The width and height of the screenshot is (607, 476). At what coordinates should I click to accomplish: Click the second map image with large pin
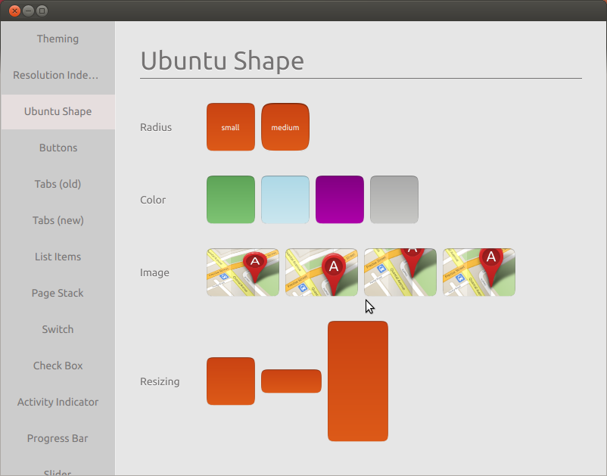tap(321, 272)
